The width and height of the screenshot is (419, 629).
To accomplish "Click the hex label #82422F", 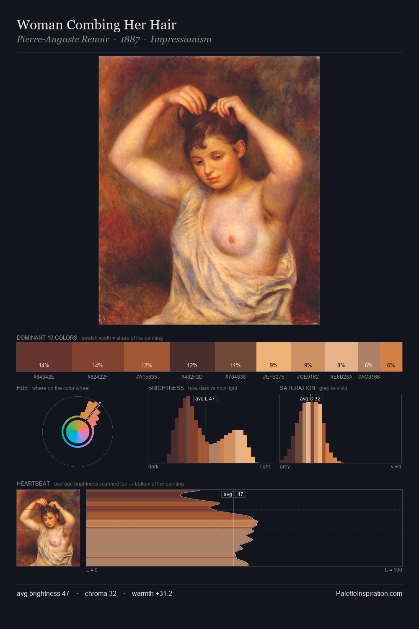I will click(x=98, y=377).
